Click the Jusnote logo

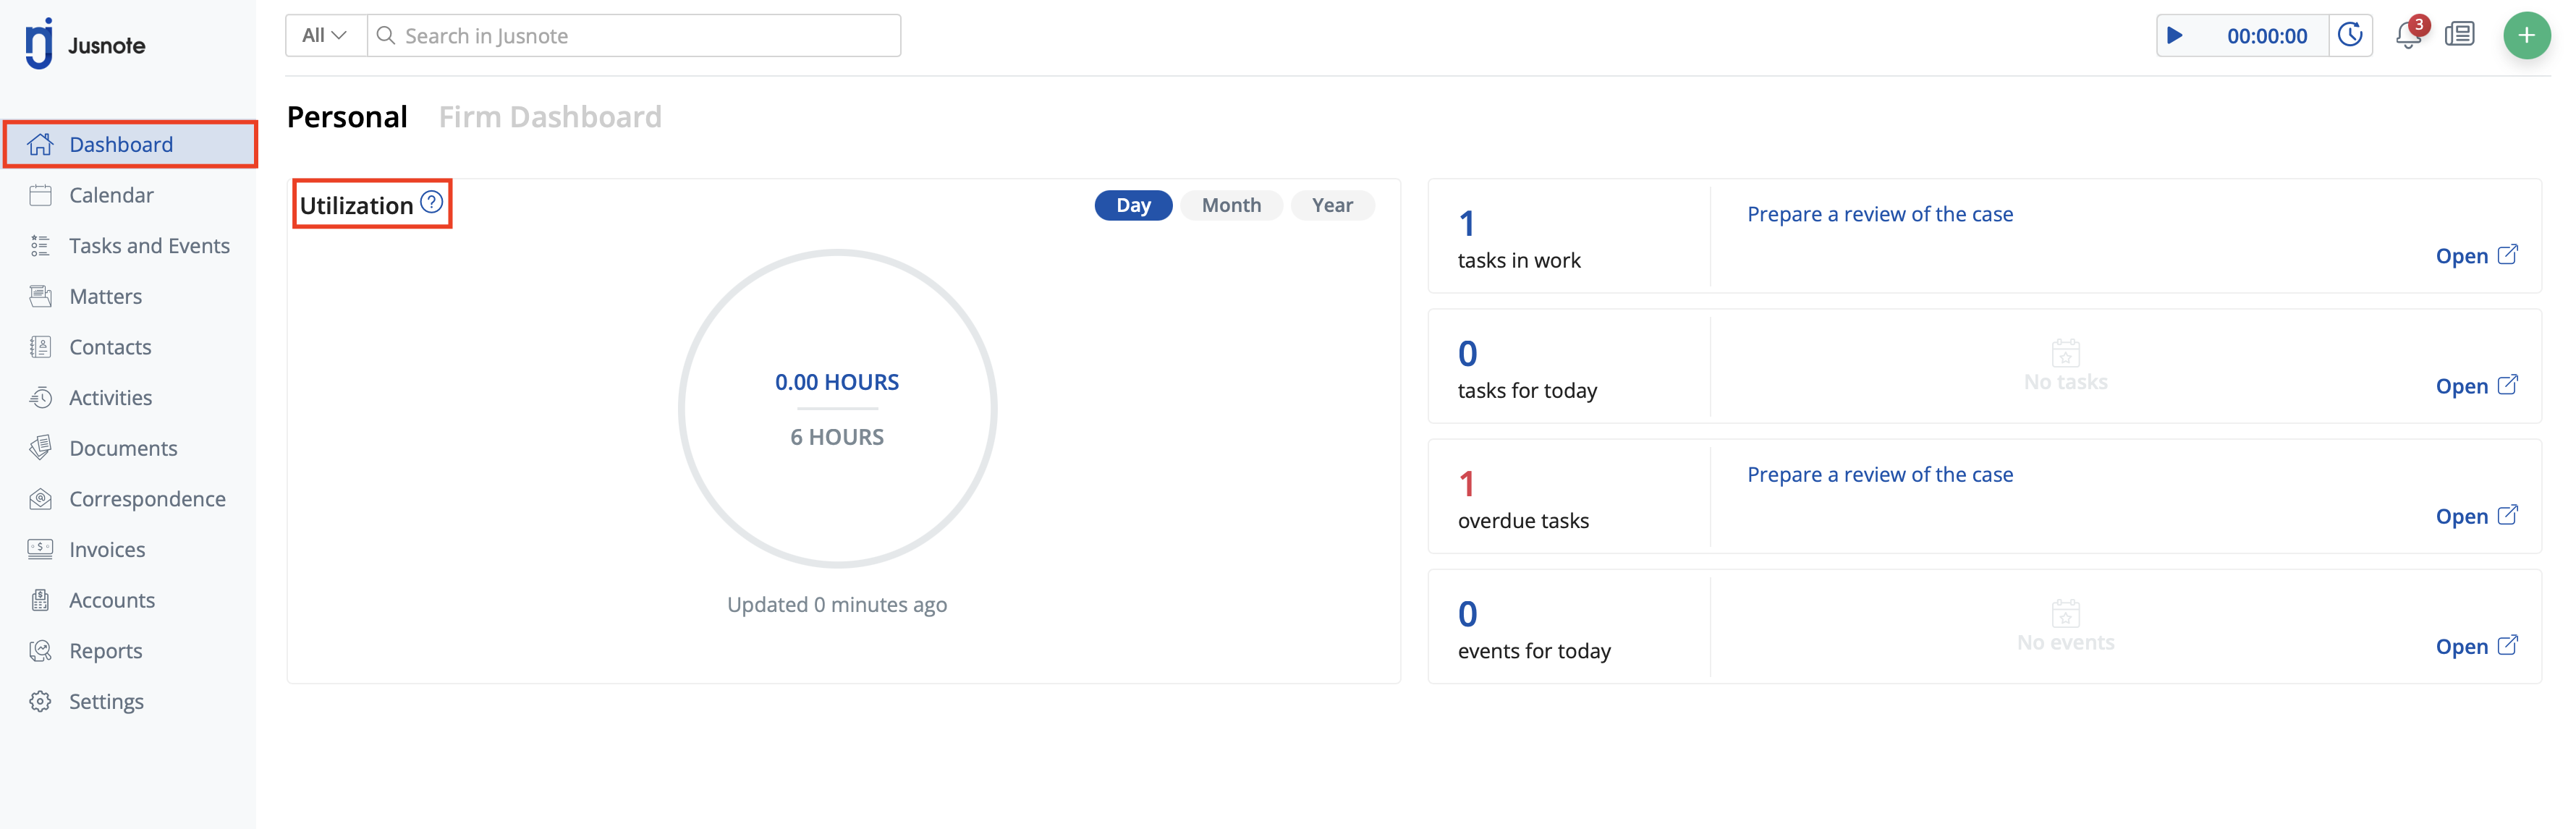pyautogui.click(x=85, y=44)
